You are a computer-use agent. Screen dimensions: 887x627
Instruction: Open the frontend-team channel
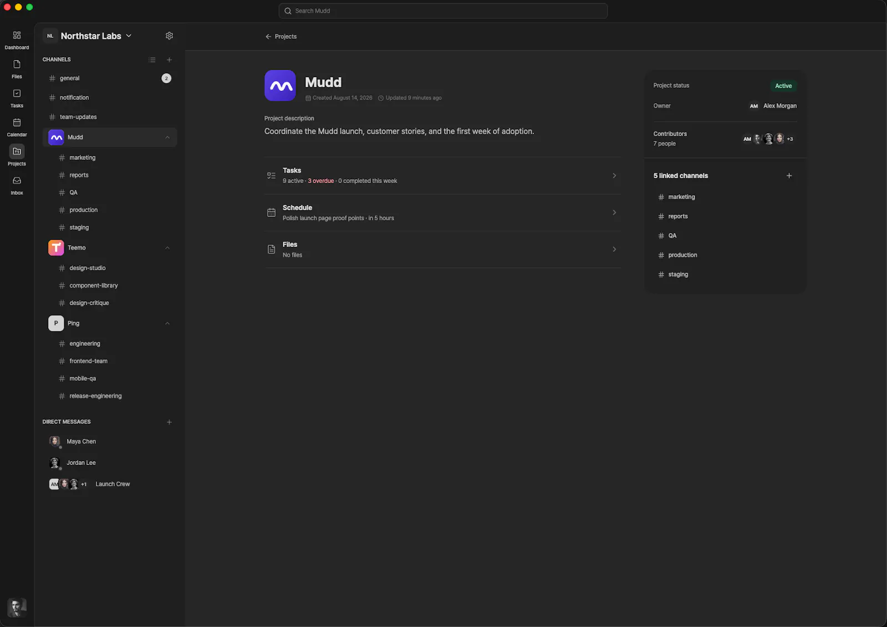(115, 361)
